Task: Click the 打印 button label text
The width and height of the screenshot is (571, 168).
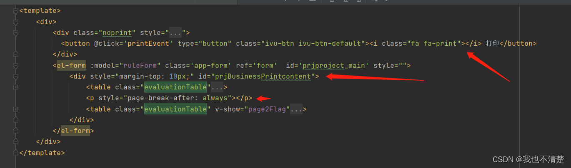Action: point(492,44)
